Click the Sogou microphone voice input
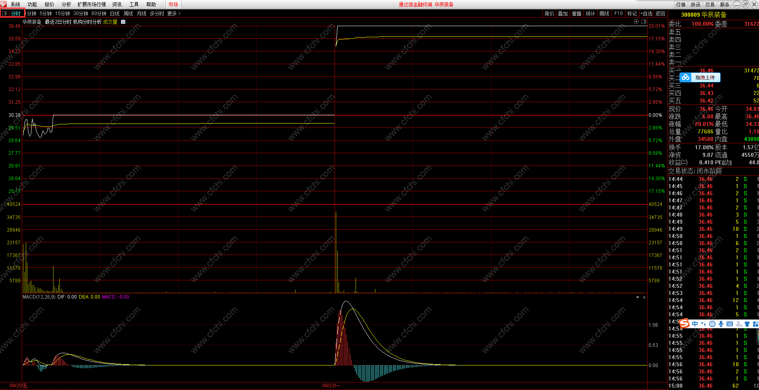The image size is (759, 390). tap(721, 324)
